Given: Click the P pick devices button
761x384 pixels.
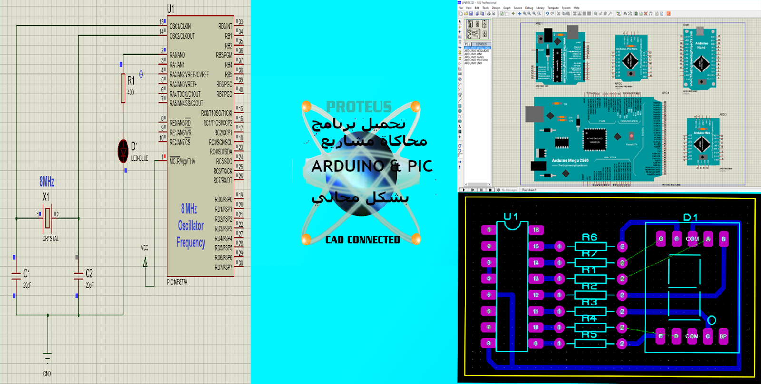Looking at the screenshot, I should 466,44.
